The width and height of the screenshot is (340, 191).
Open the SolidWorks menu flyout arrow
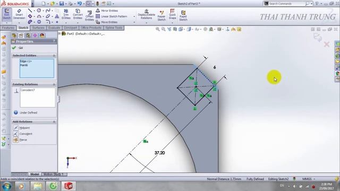point(32,4)
